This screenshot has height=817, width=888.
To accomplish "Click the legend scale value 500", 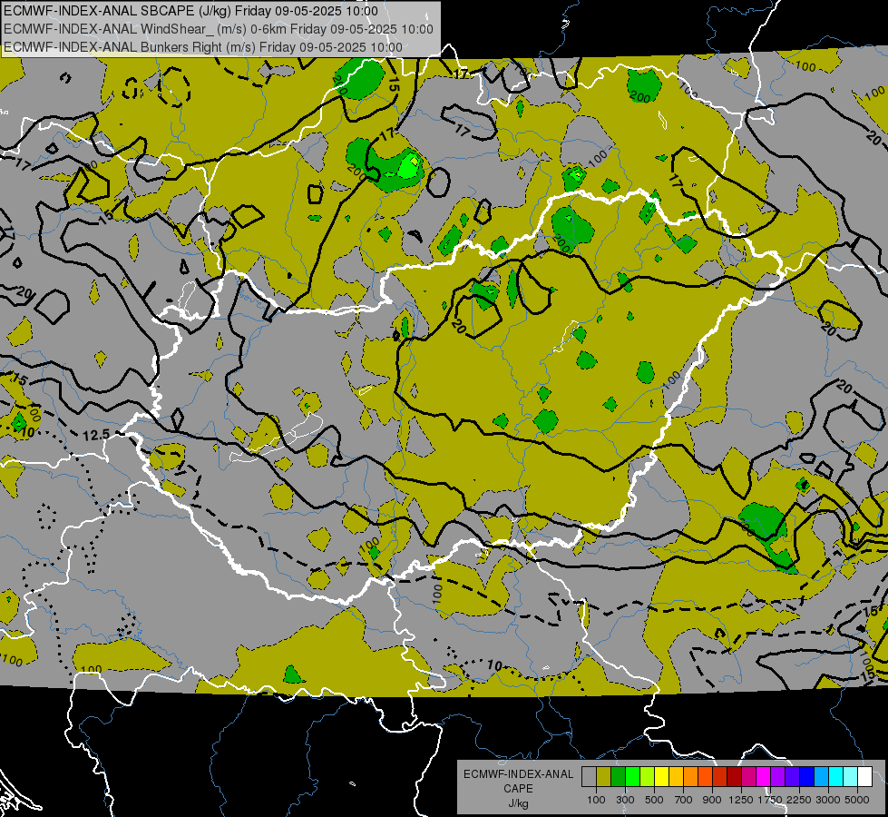I will click(x=654, y=800).
